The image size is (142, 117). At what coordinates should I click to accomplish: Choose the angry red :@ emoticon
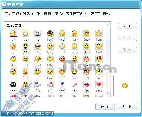click(87, 72)
